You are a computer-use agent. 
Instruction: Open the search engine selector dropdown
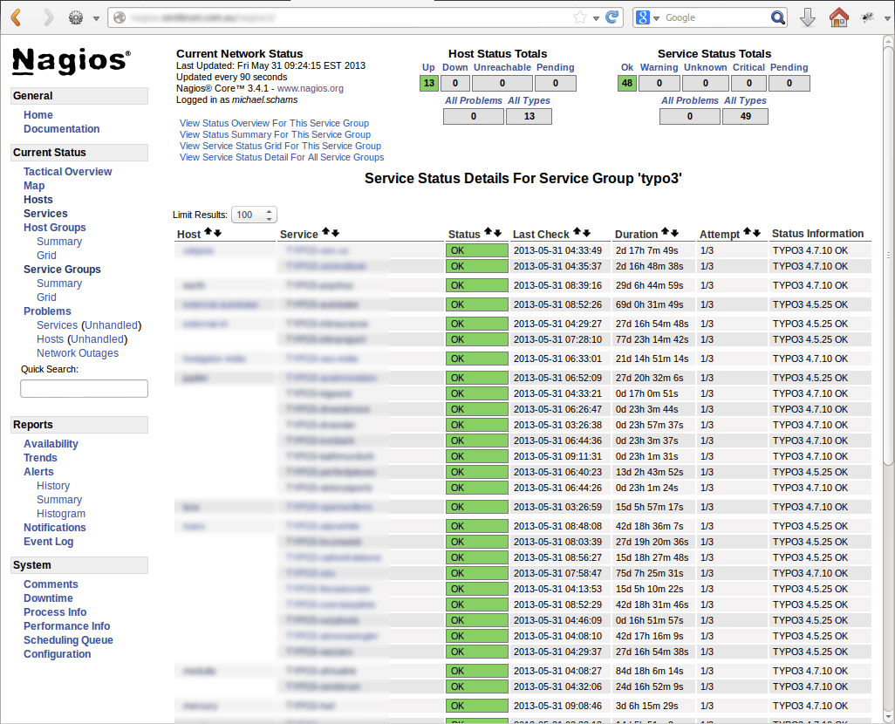(x=656, y=17)
